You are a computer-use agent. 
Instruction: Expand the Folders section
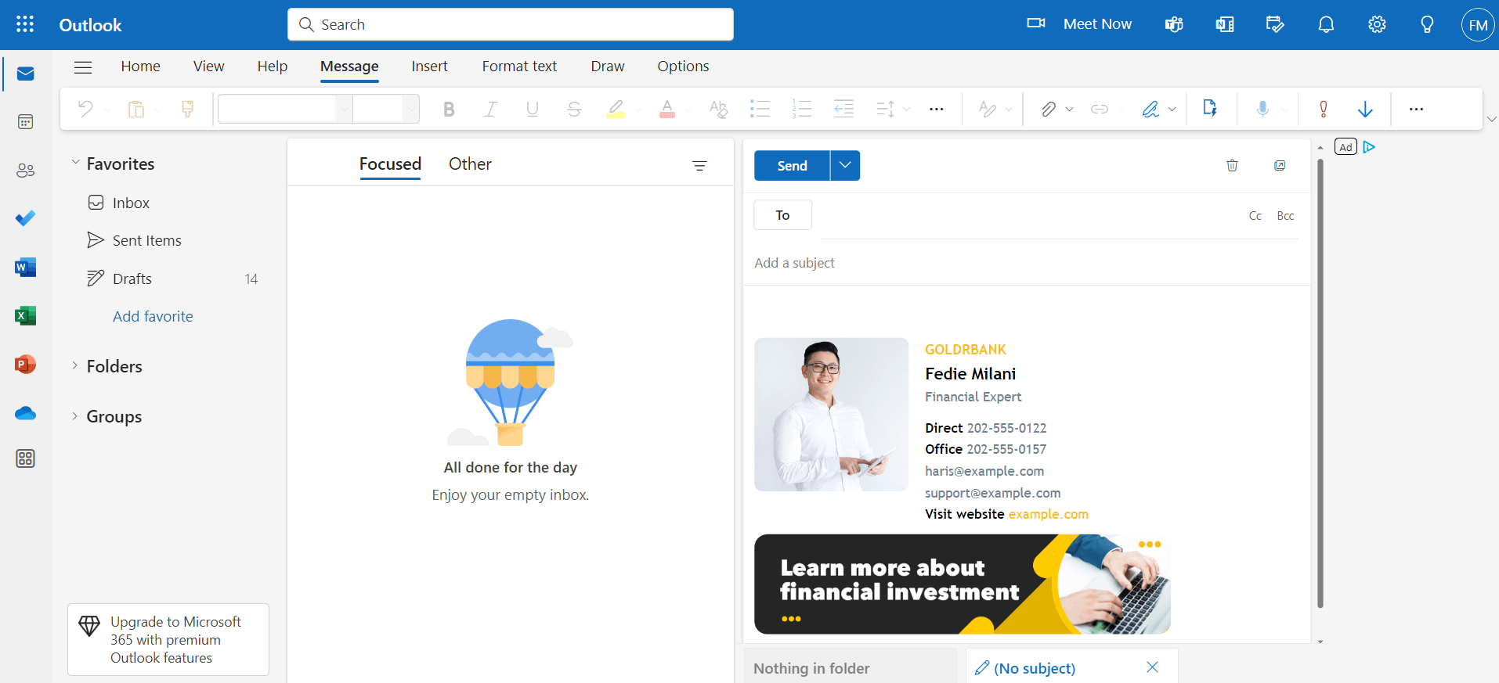tap(75, 365)
